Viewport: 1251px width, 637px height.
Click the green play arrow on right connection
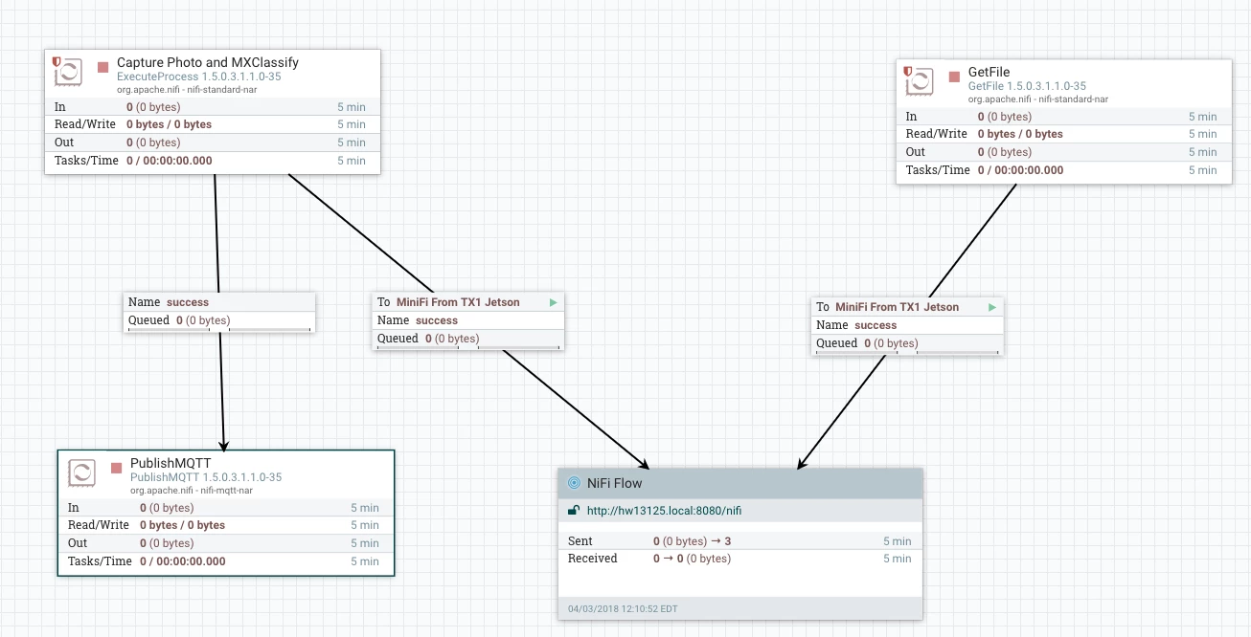point(991,307)
